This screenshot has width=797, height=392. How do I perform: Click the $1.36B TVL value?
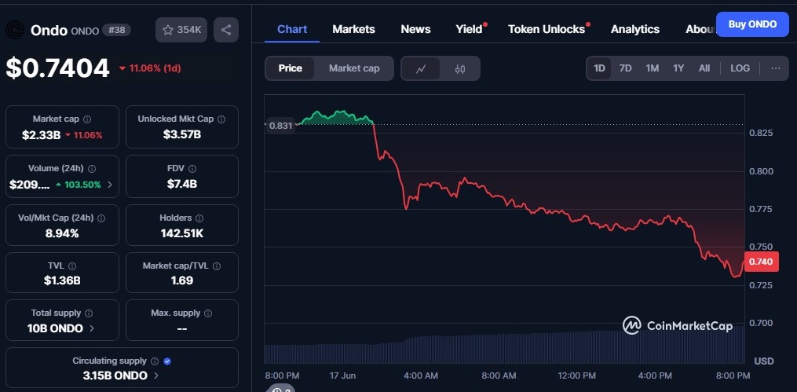click(x=62, y=280)
